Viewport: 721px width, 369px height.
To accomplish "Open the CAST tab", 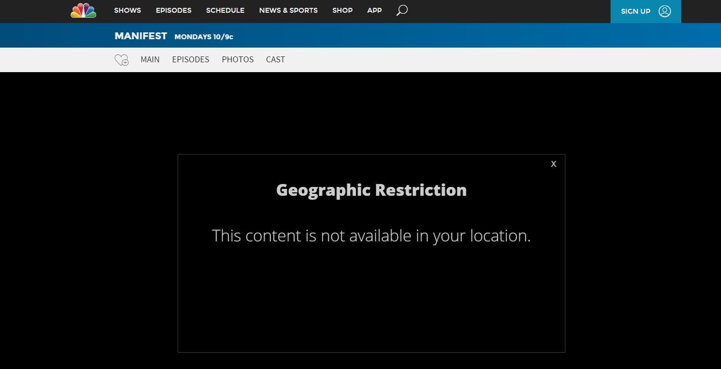I will pyautogui.click(x=276, y=59).
